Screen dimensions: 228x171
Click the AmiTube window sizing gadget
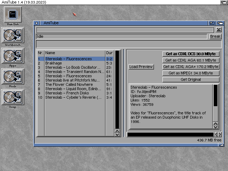[221, 145]
